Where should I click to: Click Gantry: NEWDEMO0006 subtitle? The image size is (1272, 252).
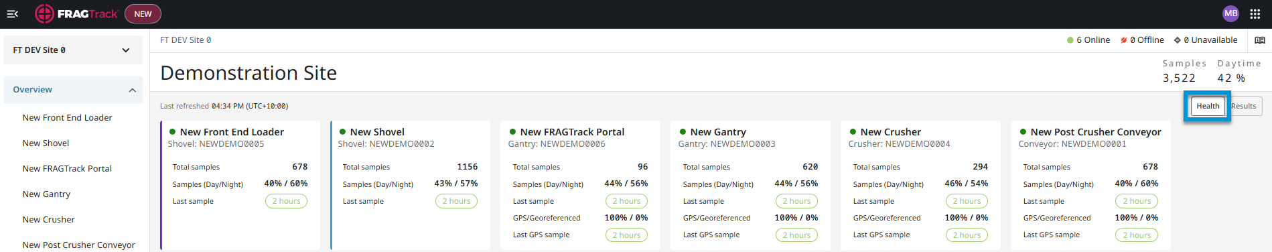click(x=557, y=144)
